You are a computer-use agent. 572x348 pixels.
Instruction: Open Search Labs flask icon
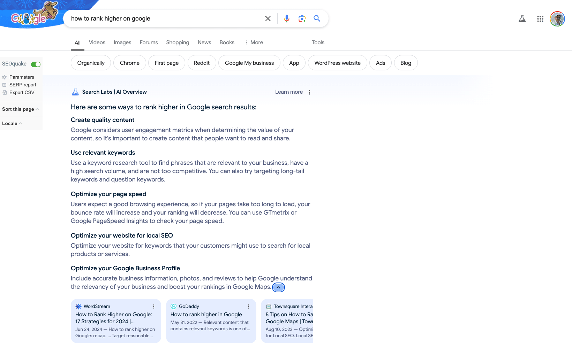[x=522, y=19]
